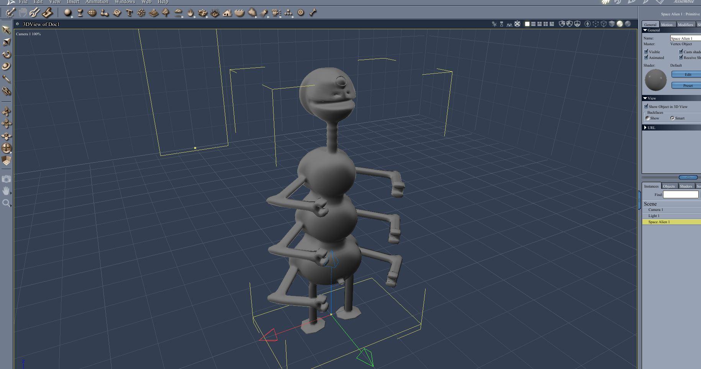Switch to single-pane view layout
The height and width of the screenshot is (369, 701).
coord(527,24)
